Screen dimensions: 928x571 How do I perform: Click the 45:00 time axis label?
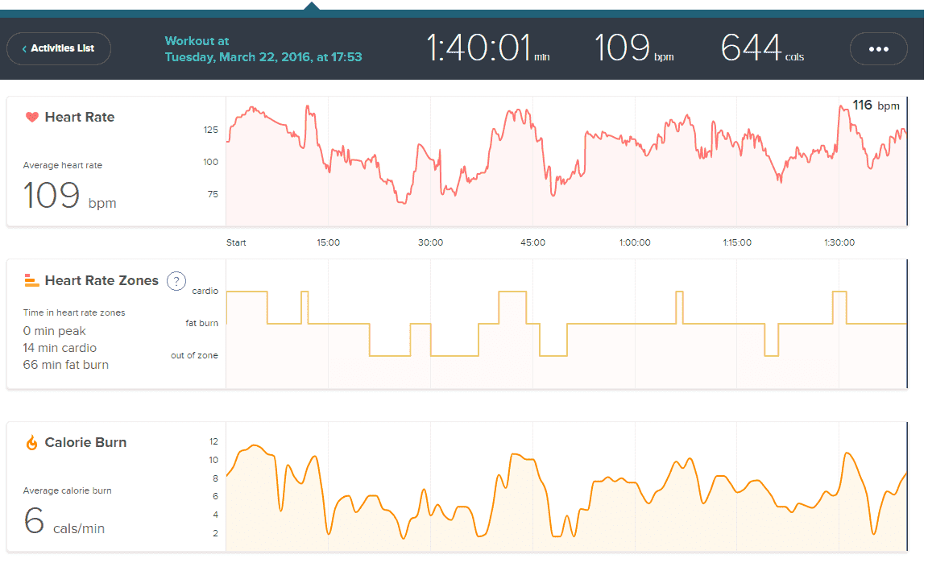[x=532, y=242]
